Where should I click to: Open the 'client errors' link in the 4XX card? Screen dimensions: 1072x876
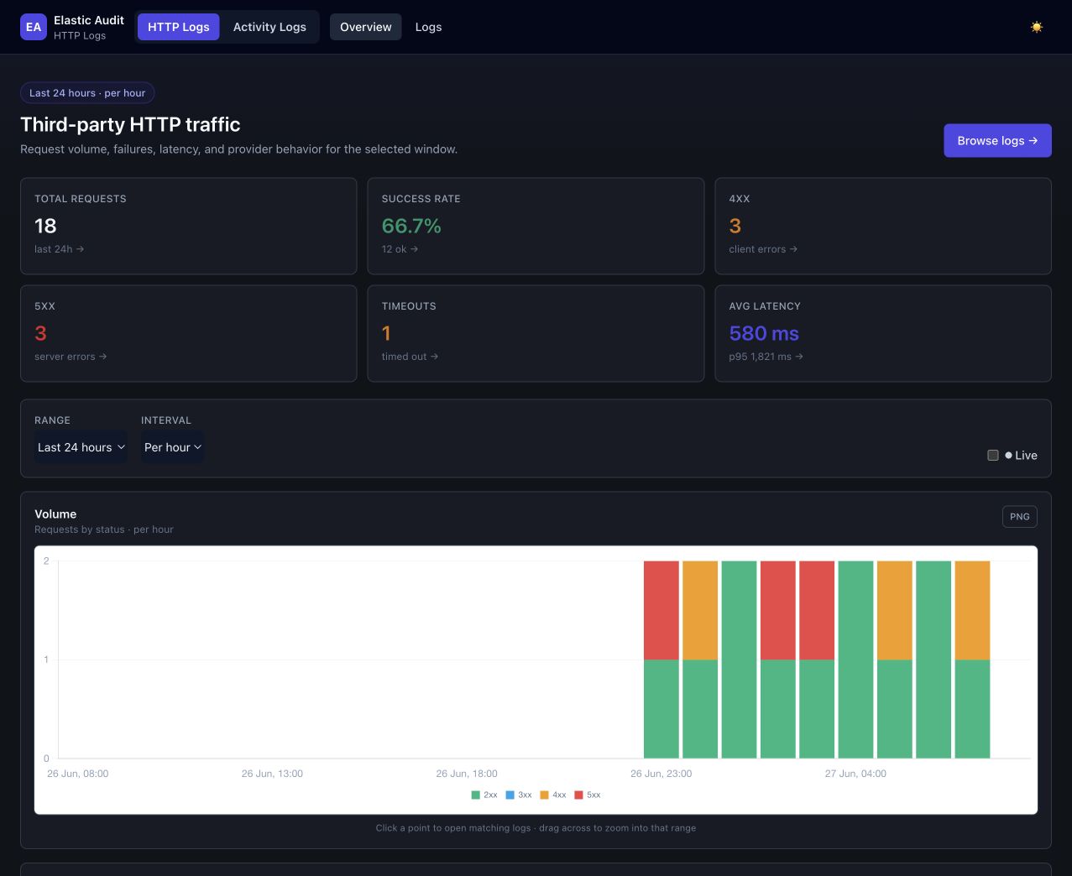click(x=763, y=249)
